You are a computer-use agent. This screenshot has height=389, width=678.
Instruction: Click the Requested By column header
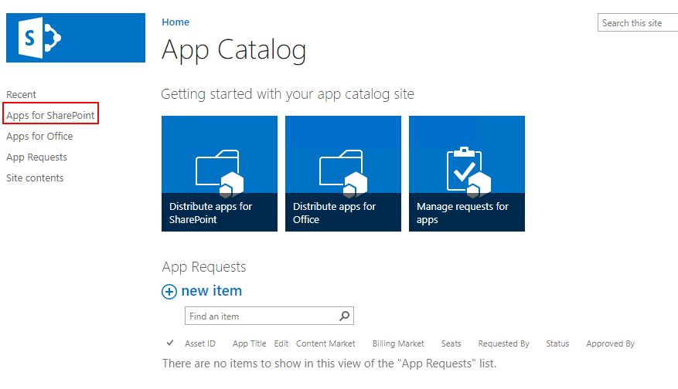pos(503,344)
